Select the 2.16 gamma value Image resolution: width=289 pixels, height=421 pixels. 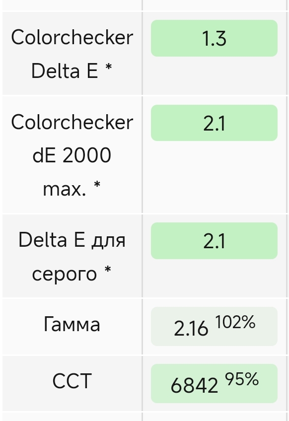(x=191, y=329)
